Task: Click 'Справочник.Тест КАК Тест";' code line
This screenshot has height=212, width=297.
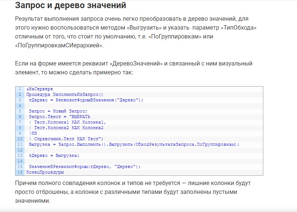Action: [66, 139]
